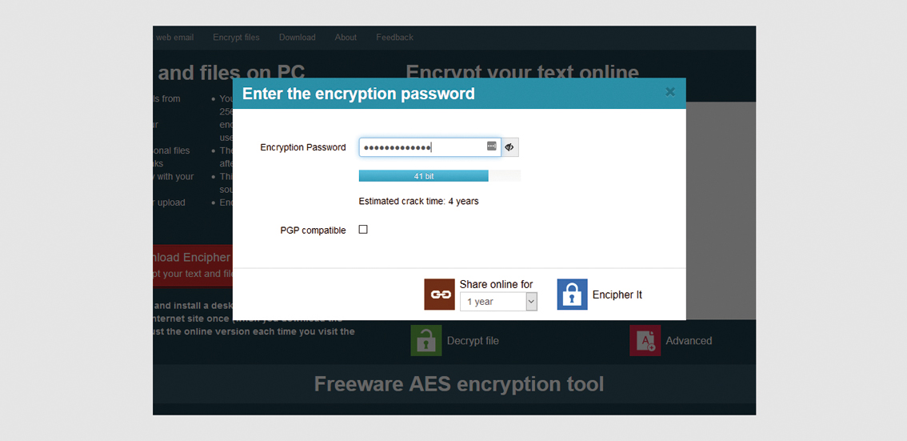Click the Decrypt file text link
The height and width of the screenshot is (441, 907).
tap(473, 341)
